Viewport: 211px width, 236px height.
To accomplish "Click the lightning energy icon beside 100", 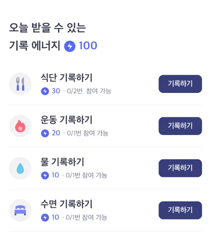I will (70, 46).
